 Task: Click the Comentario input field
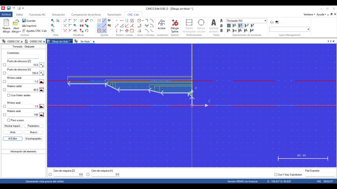coord(23,57)
